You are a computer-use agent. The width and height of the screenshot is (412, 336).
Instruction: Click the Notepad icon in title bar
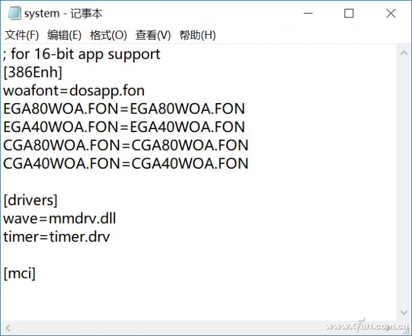[14, 13]
